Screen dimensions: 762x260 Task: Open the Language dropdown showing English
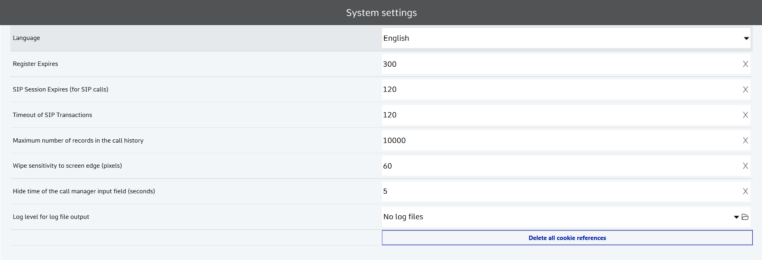(x=566, y=38)
